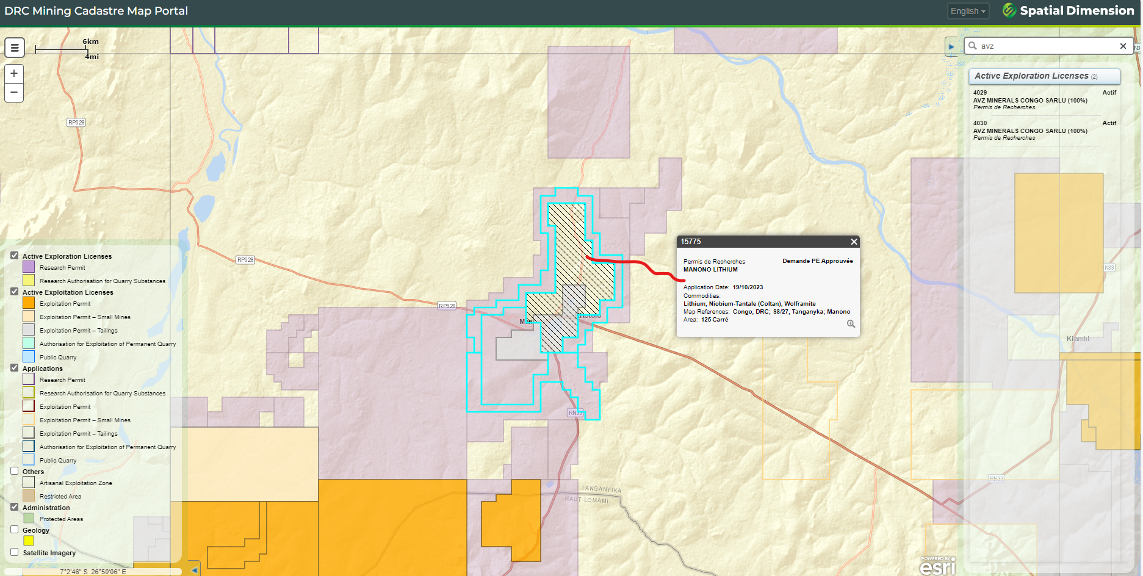Zoom out the map with the minus button

tap(14, 93)
